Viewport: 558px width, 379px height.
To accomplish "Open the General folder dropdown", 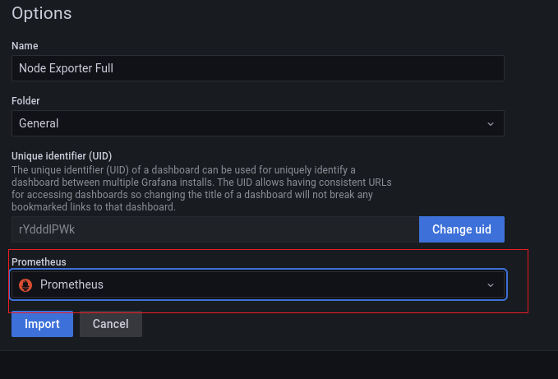I will [x=258, y=123].
